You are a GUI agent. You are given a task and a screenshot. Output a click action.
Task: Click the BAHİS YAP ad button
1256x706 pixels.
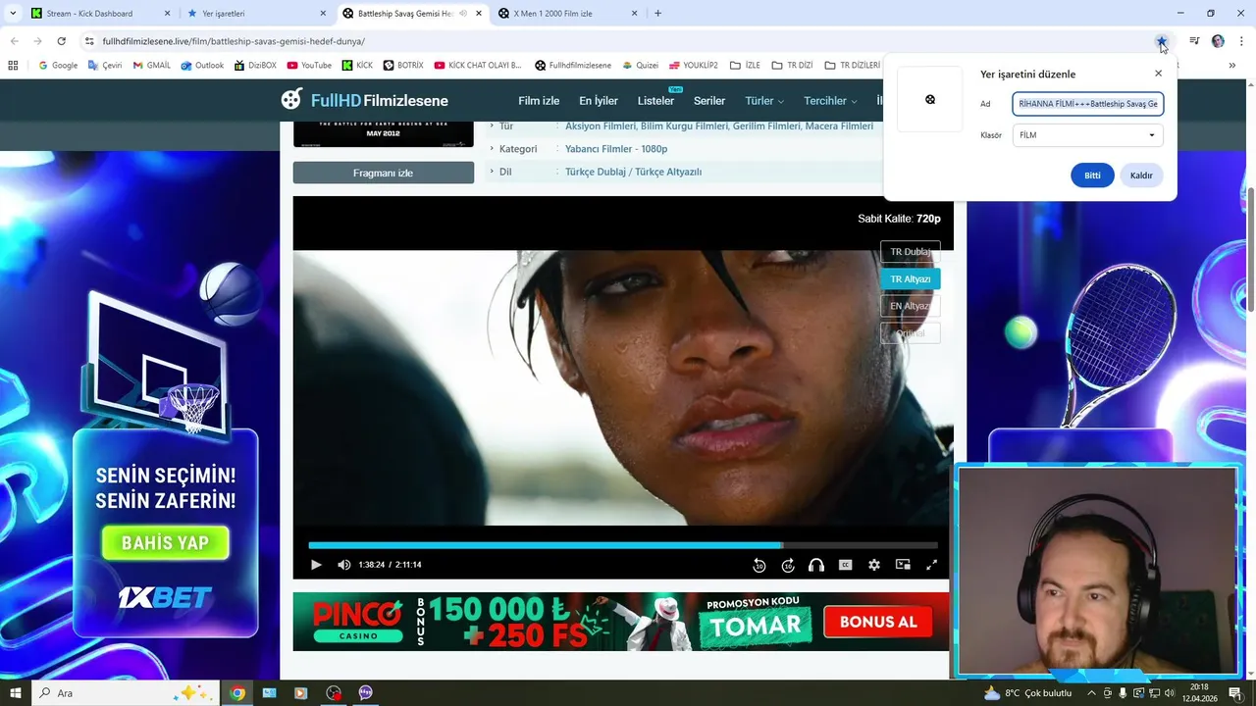point(166,543)
